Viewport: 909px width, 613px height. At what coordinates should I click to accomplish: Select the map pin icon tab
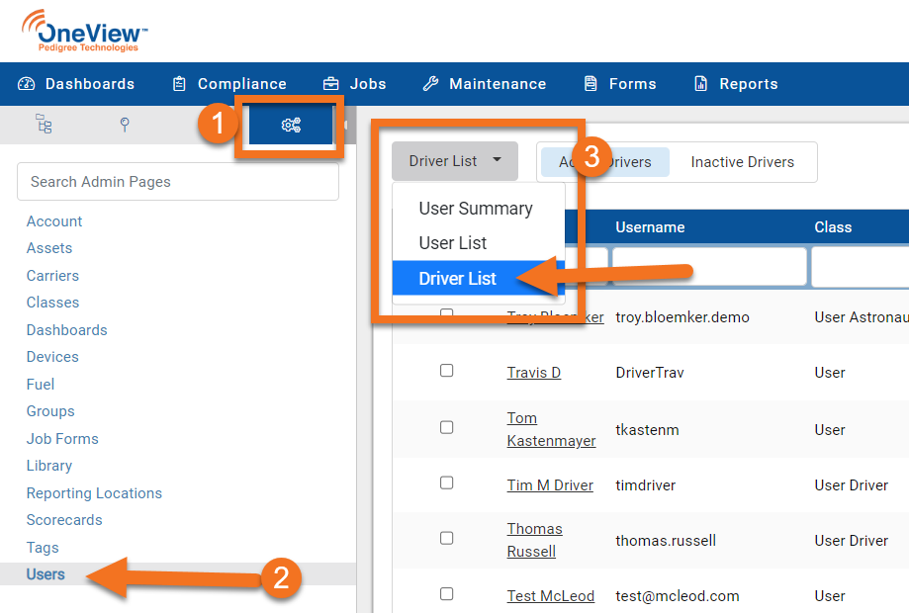[x=125, y=125]
